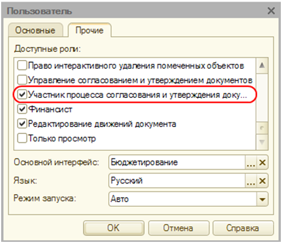This screenshot has height=243, width=282.
Task: Open the Язык selection ellipsis button
Action: 251,181
